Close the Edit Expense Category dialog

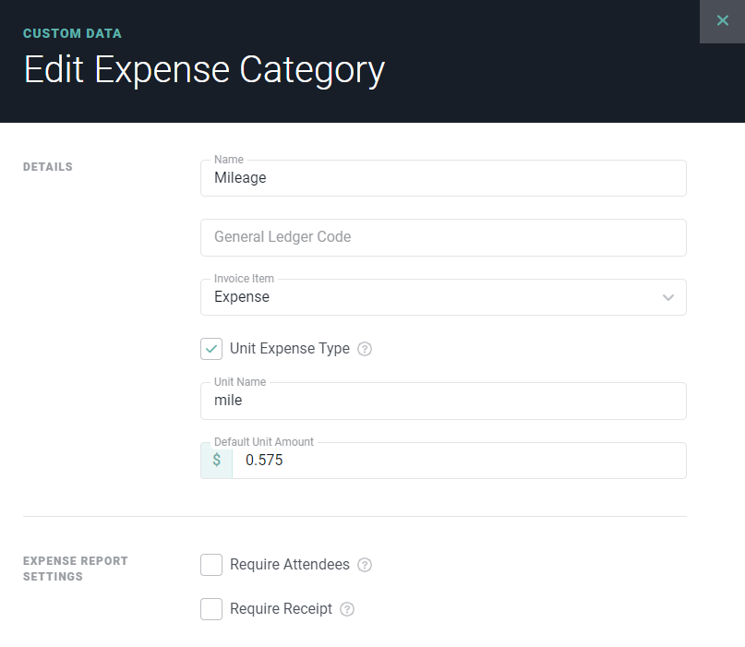(722, 20)
